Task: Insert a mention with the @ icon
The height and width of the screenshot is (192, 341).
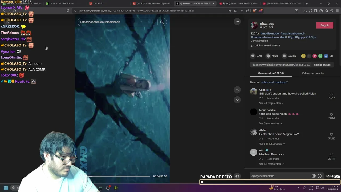Action: click(314, 176)
